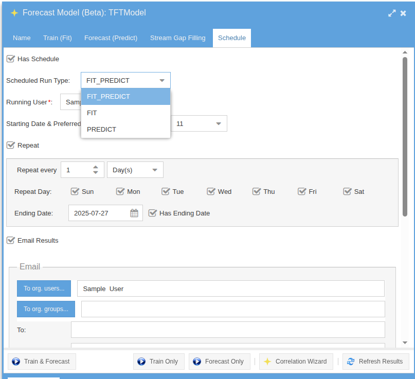Uncheck Sat repeat day
Image resolution: width=415 pixels, height=379 pixels.
coord(347,191)
